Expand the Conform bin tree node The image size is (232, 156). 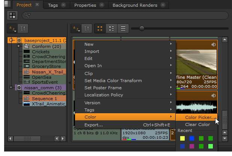click(18, 46)
